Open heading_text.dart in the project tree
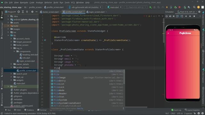Screen dimensions: 205x115 (29, 55)
